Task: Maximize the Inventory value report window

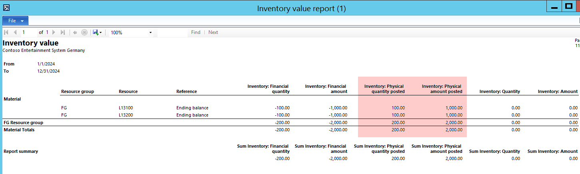Action: tap(568, 7)
